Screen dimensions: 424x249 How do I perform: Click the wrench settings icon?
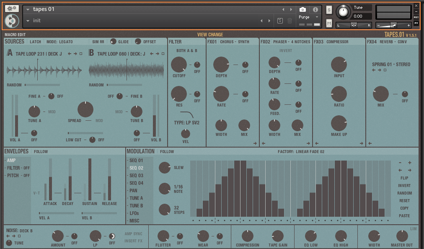coord(12,8)
